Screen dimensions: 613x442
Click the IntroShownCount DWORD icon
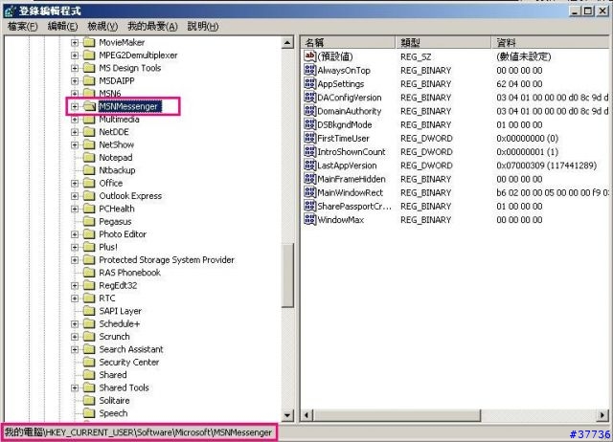tap(309, 151)
